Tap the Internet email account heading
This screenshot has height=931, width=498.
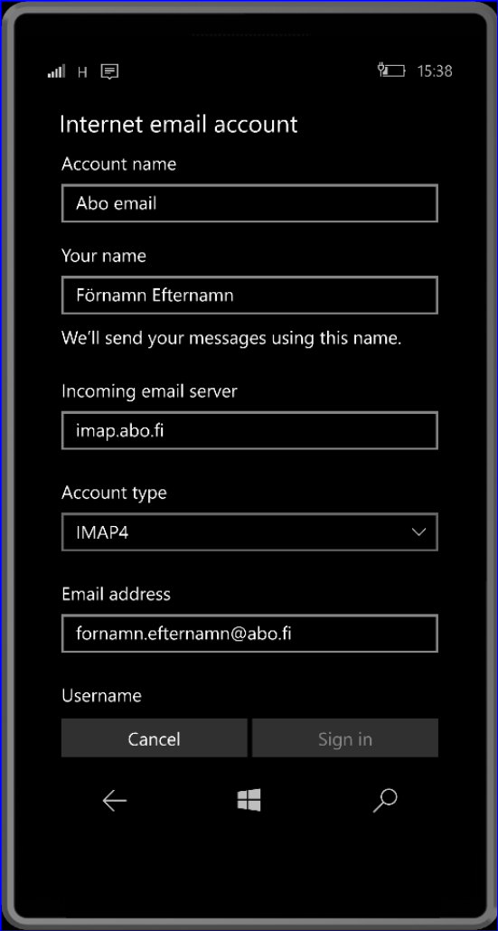coord(179,125)
